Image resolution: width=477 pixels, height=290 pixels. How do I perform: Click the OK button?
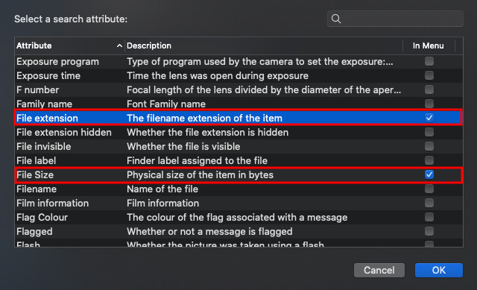point(439,270)
